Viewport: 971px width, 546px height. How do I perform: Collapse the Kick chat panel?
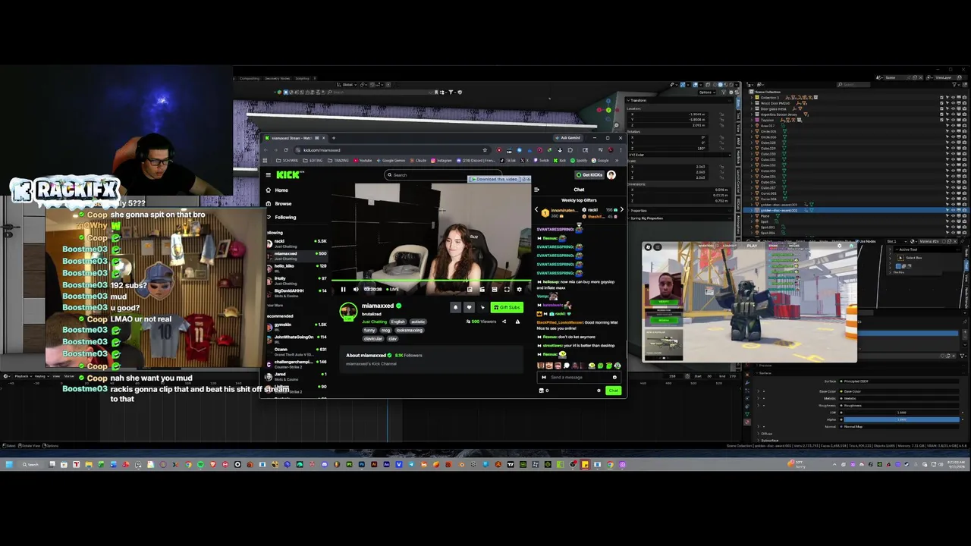(538, 190)
